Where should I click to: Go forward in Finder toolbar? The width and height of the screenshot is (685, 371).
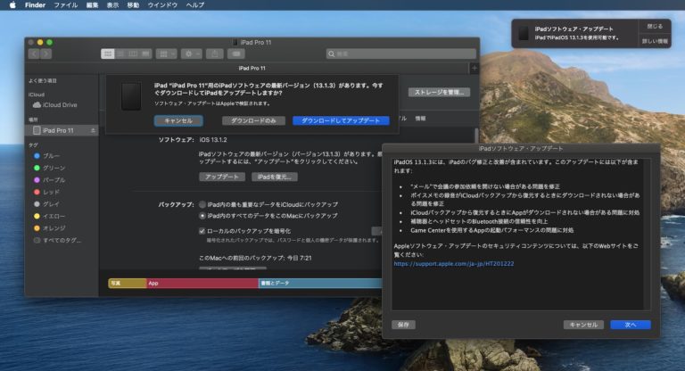click(45, 54)
